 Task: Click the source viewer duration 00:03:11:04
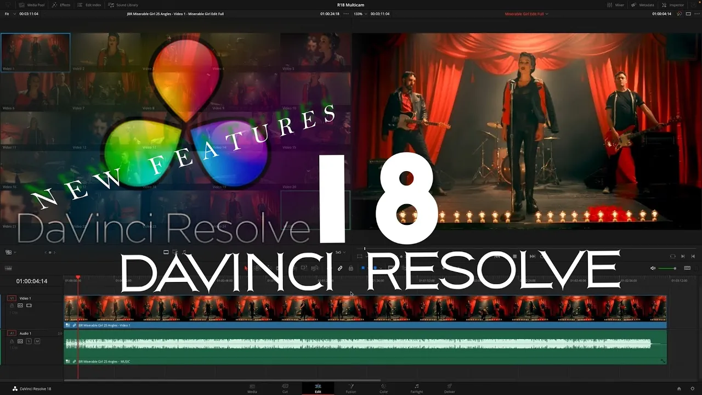27,14
